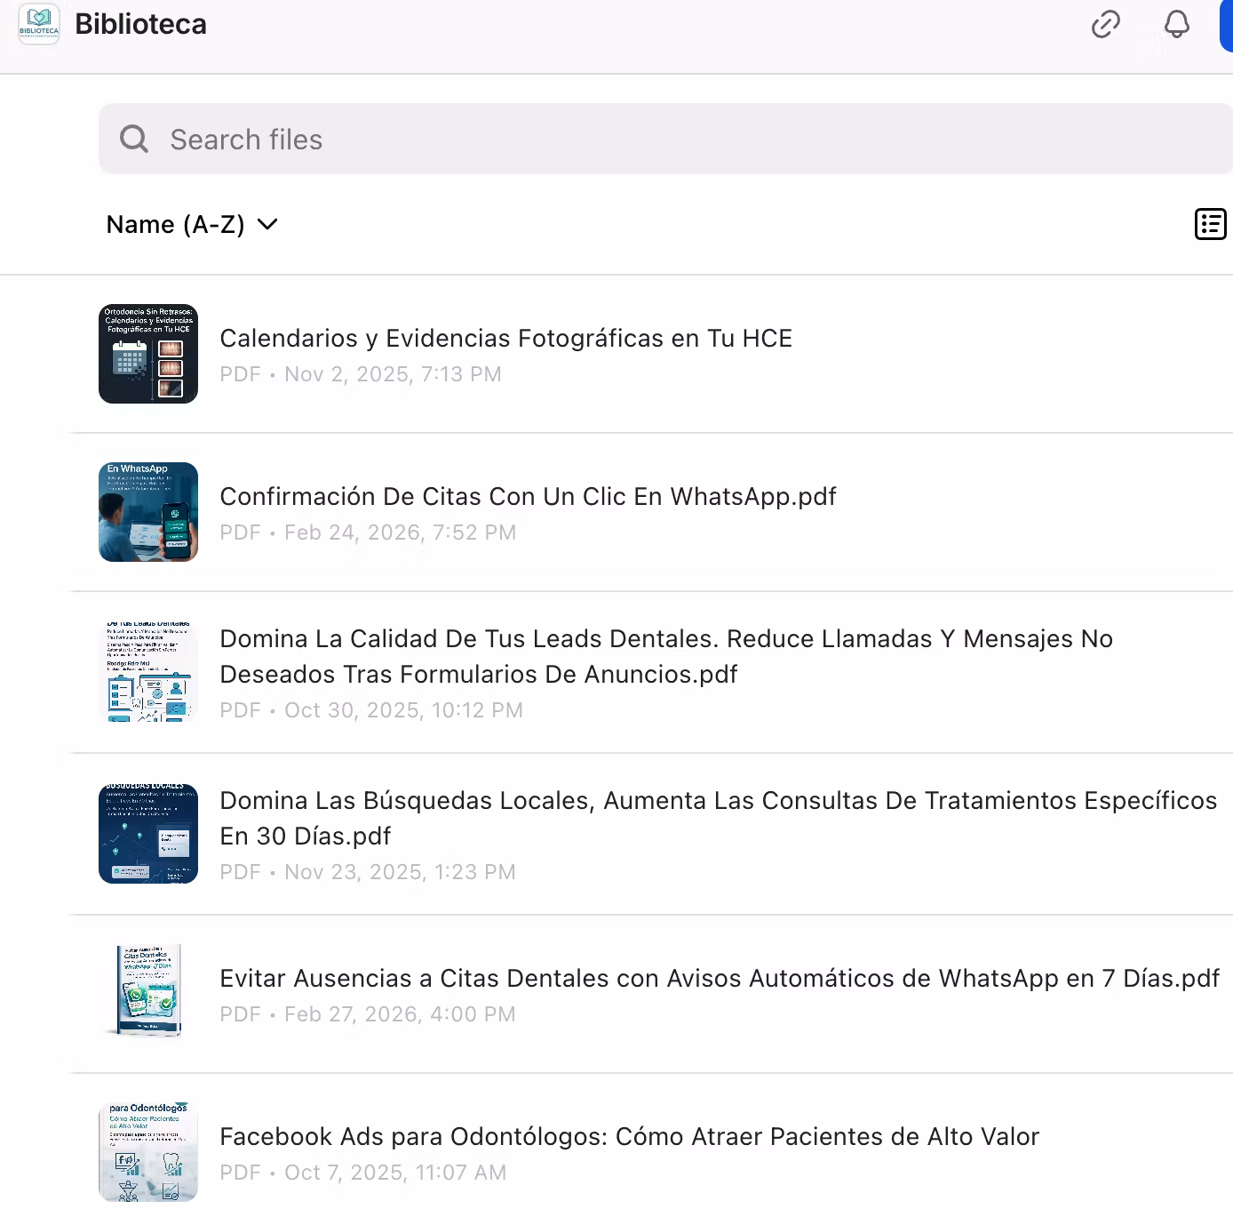Click the Confirmación De Citas thumbnail
This screenshot has height=1225, width=1233.
tap(148, 512)
